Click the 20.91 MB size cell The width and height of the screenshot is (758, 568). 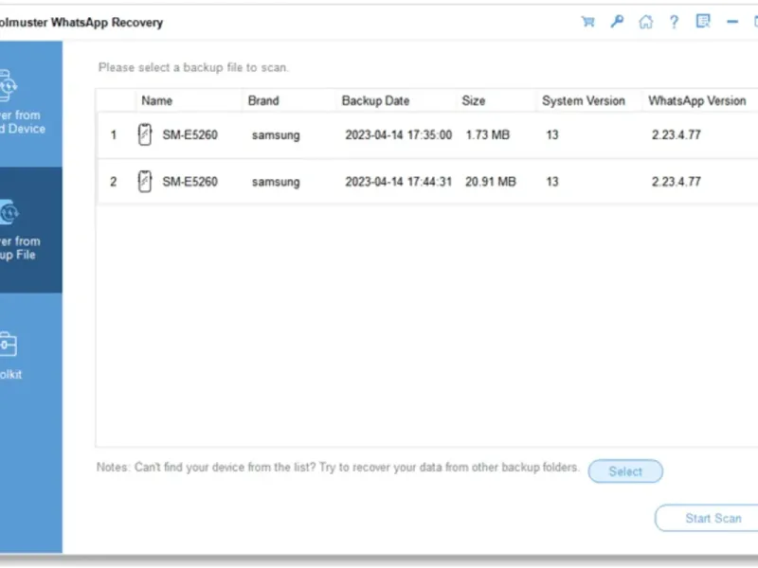point(491,182)
